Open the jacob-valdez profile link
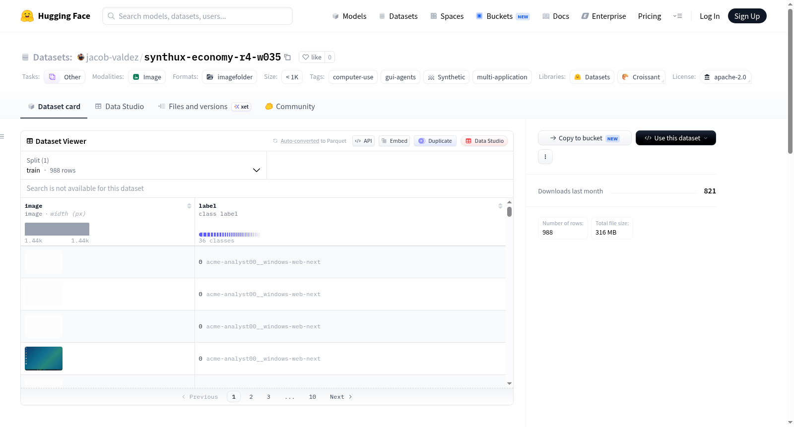This screenshot has height=427, width=794. [x=113, y=57]
